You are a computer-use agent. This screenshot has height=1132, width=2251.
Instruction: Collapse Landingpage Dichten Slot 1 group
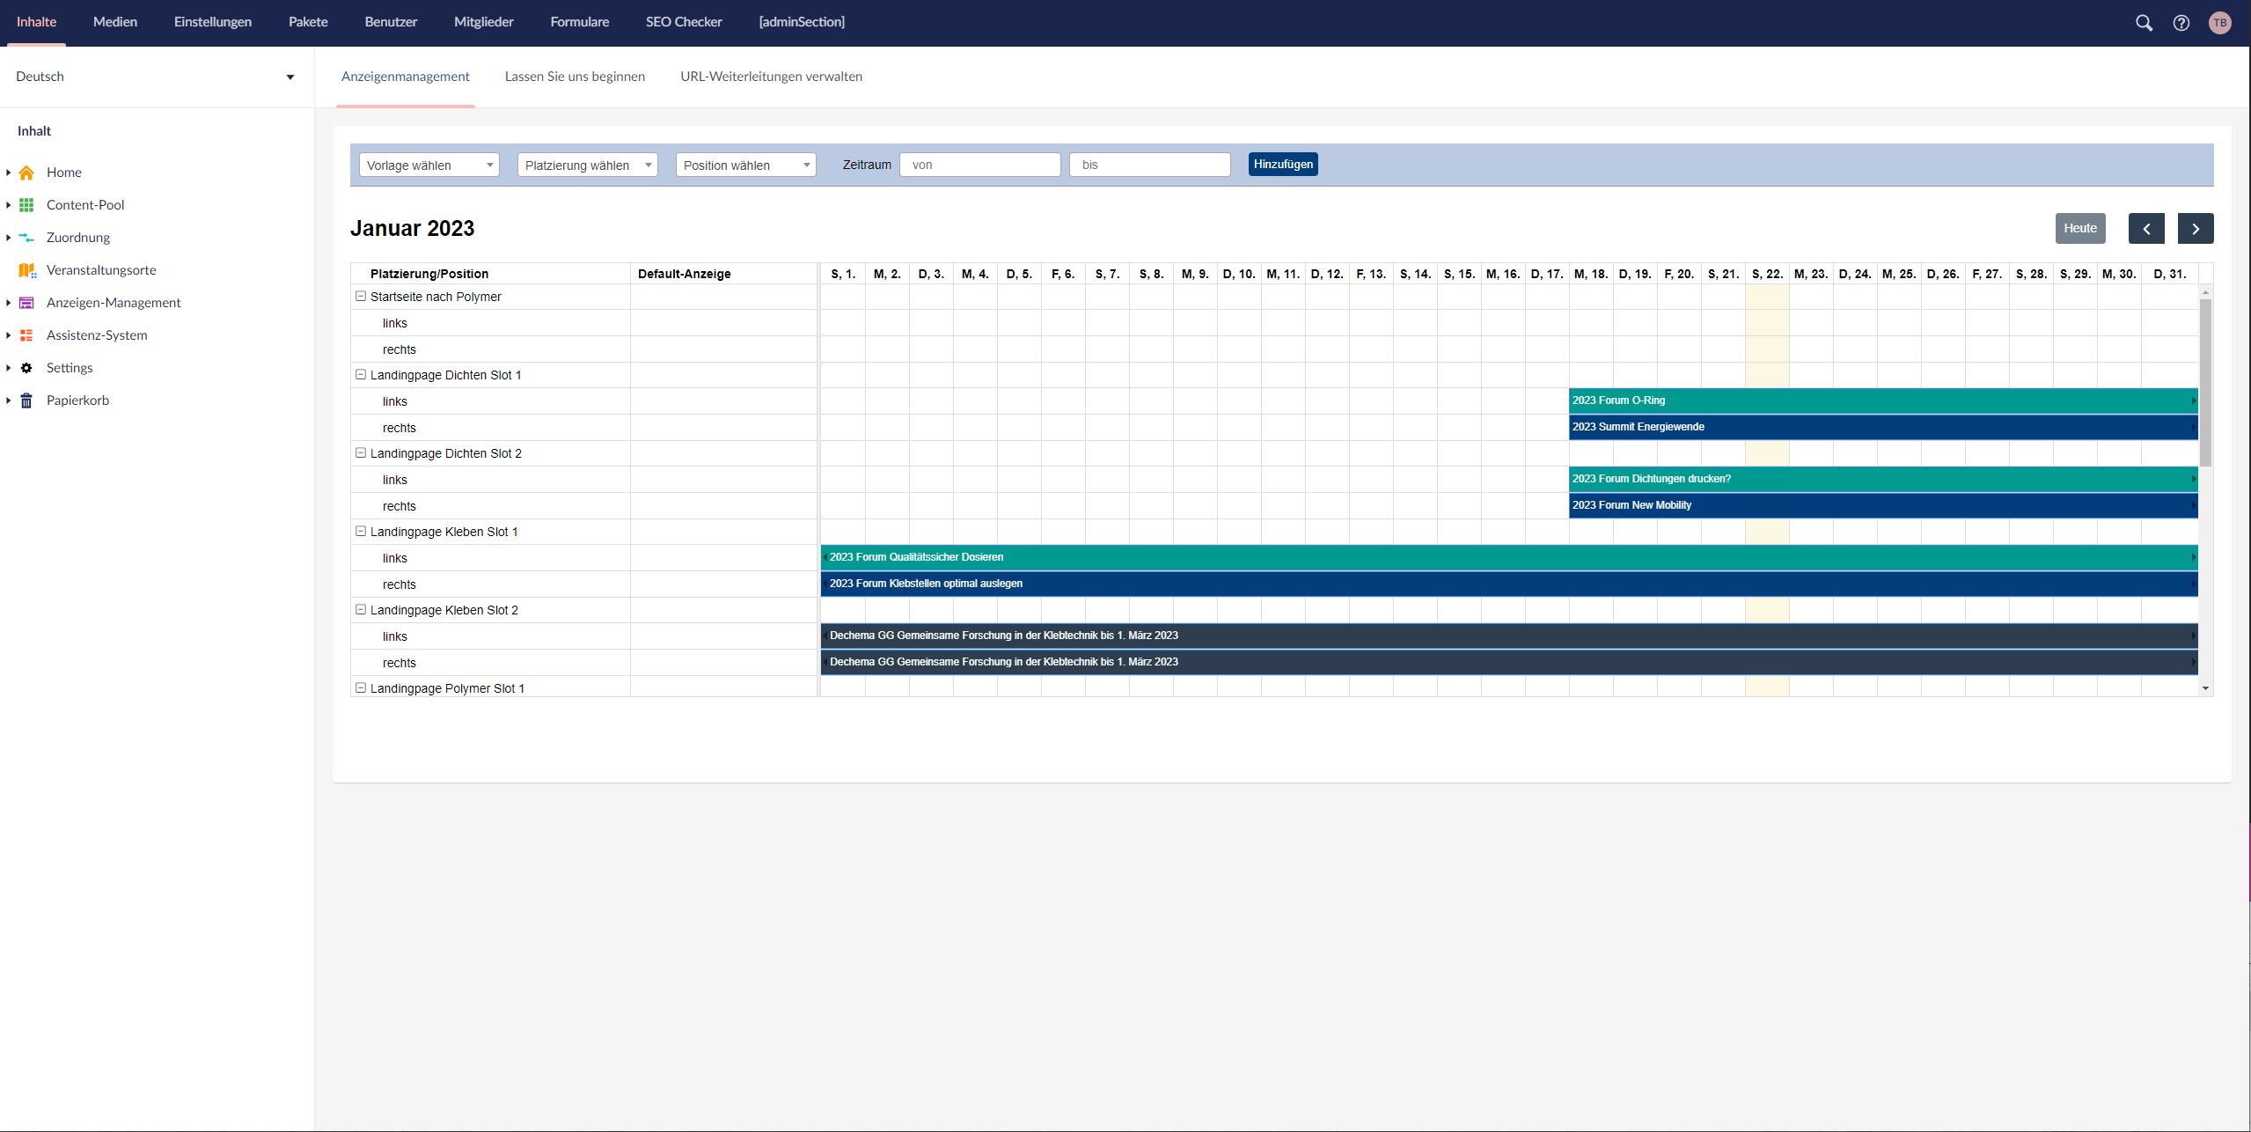point(361,375)
